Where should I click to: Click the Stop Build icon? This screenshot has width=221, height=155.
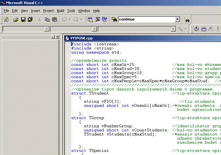click(x=211, y=29)
